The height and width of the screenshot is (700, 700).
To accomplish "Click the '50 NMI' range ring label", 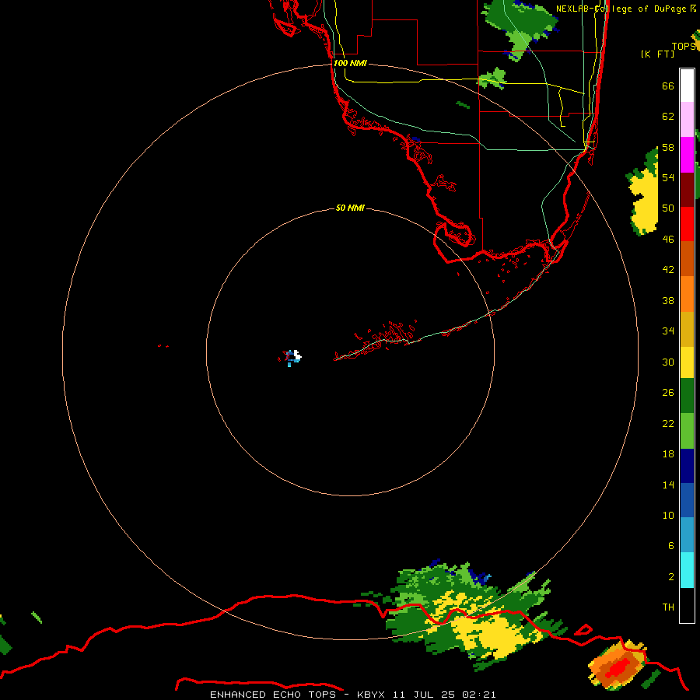I will tap(350, 208).
